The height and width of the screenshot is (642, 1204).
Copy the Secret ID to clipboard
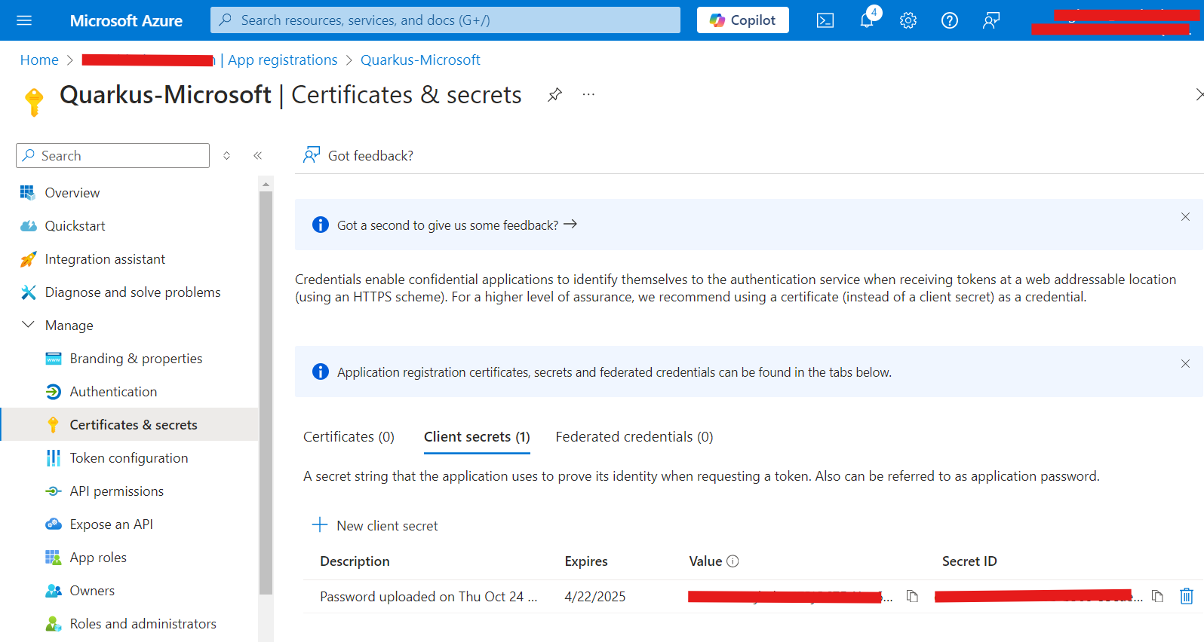1157,596
